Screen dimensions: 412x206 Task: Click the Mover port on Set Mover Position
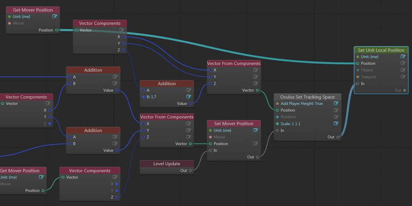click(210, 137)
